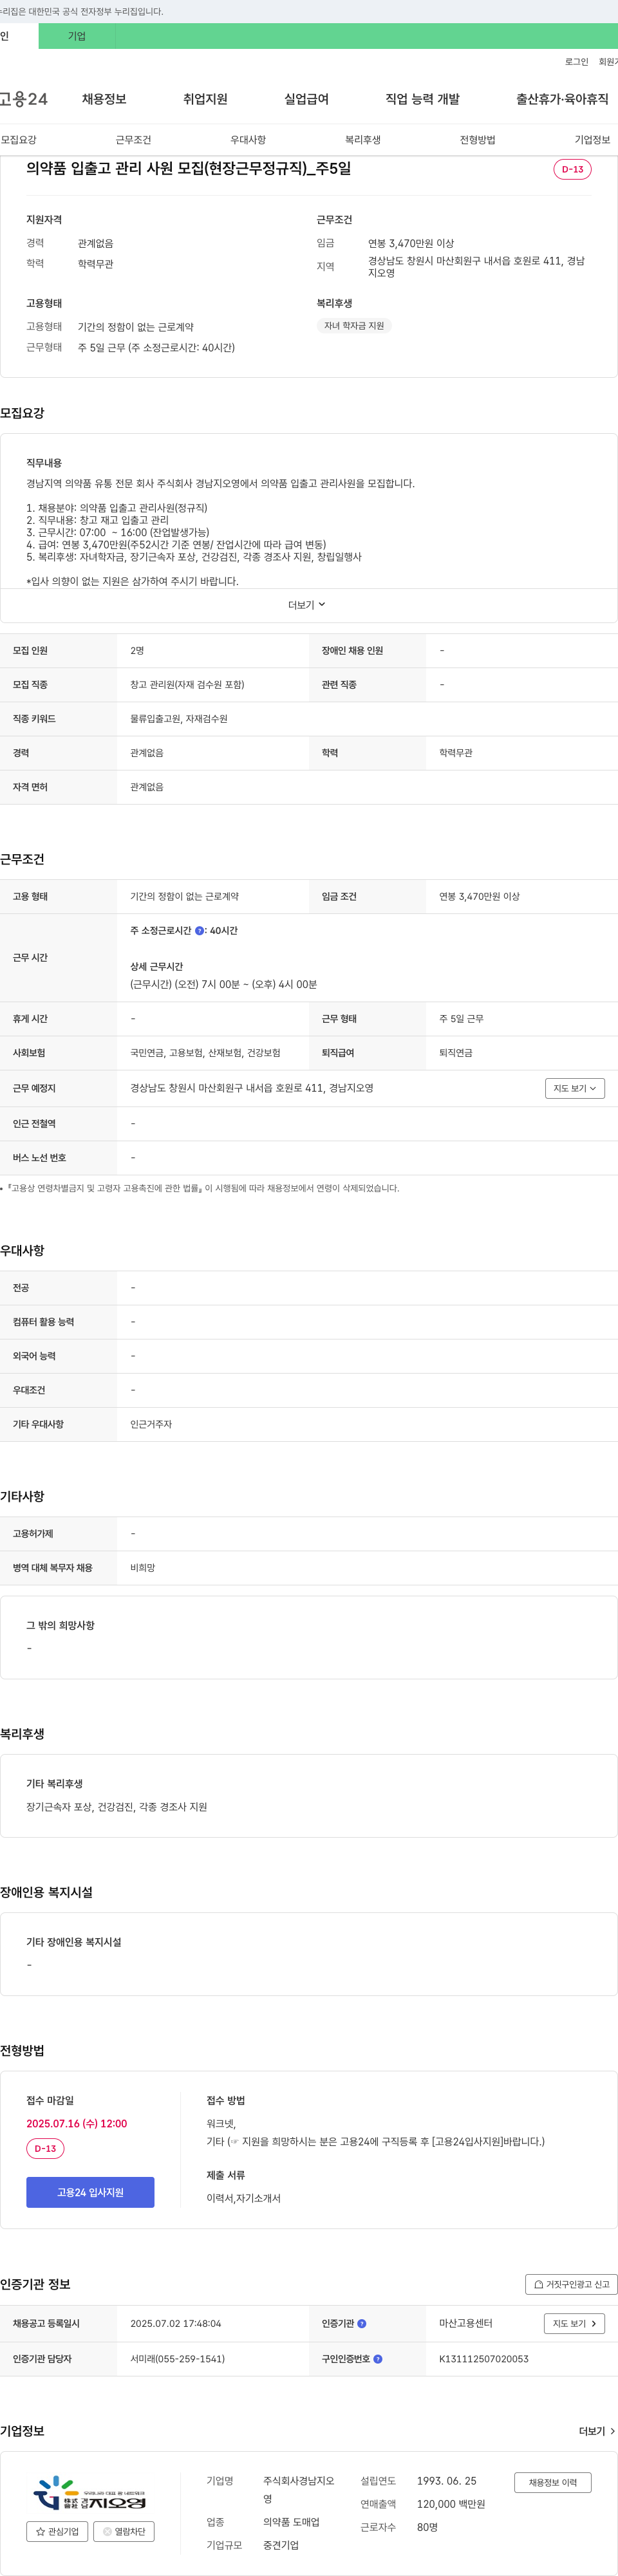Click 물류입출고원, 자재검수원 keyword cell
Image resolution: width=618 pixels, height=2576 pixels.
pyautogui.click(x=179, y=719)
